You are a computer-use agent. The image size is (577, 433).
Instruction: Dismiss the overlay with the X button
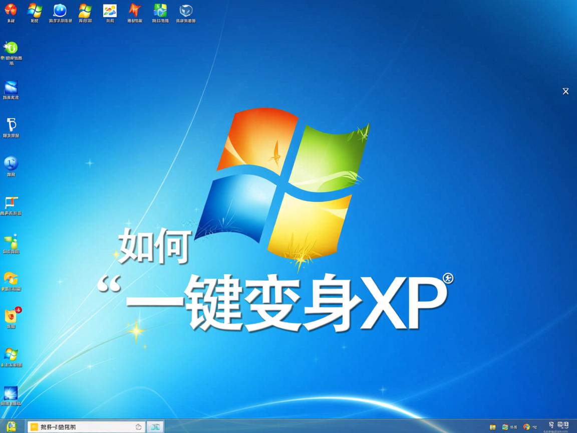click(565, 91)
